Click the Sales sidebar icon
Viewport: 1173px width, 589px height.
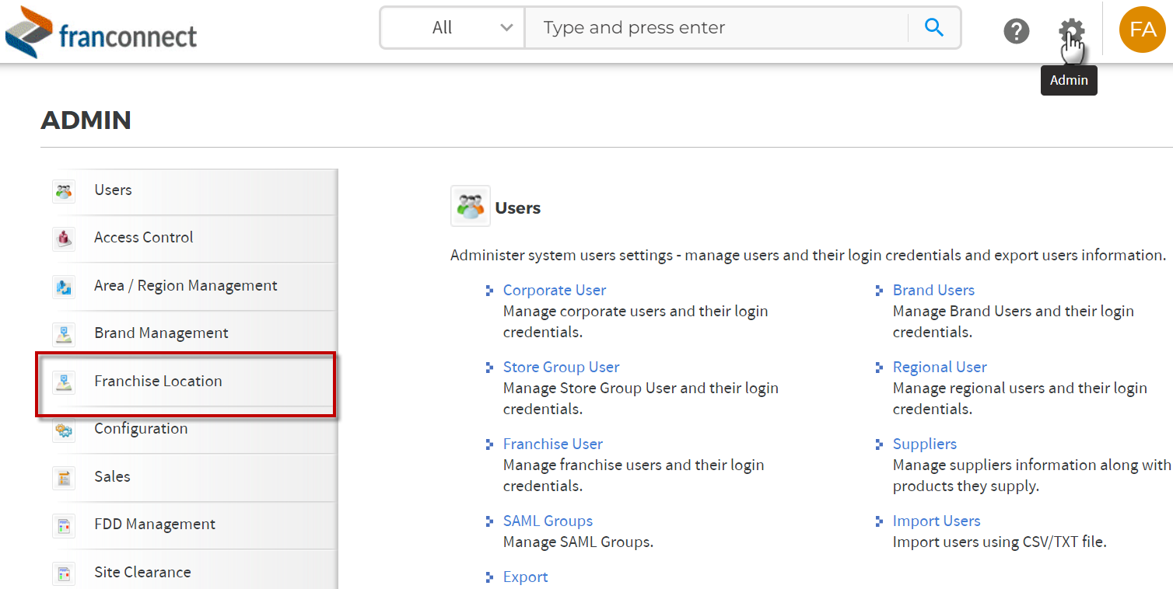pyautogui.click(x=64, y=477)
